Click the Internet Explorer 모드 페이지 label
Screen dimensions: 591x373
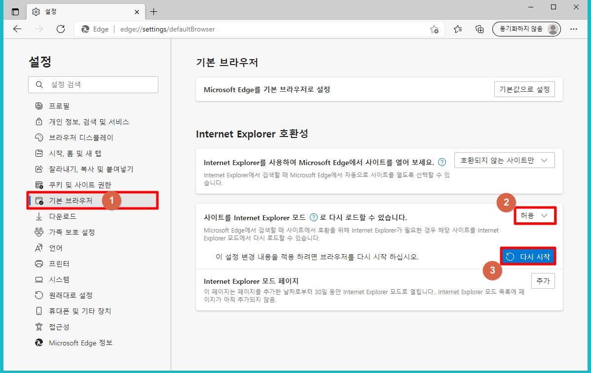tap(251, 281)
